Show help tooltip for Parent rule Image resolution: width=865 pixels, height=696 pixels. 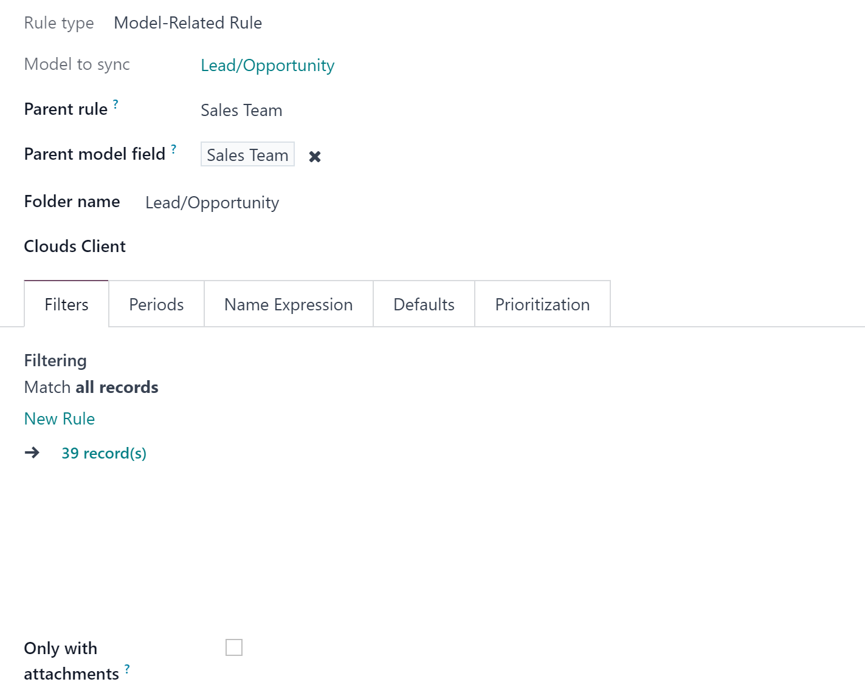tap(115, 104)
